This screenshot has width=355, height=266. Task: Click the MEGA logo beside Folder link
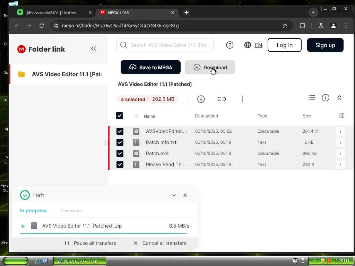21,49
